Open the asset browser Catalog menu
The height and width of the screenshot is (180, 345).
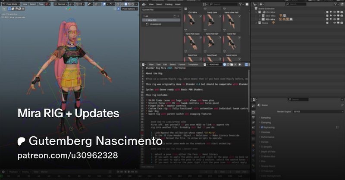tap(169, 4)
